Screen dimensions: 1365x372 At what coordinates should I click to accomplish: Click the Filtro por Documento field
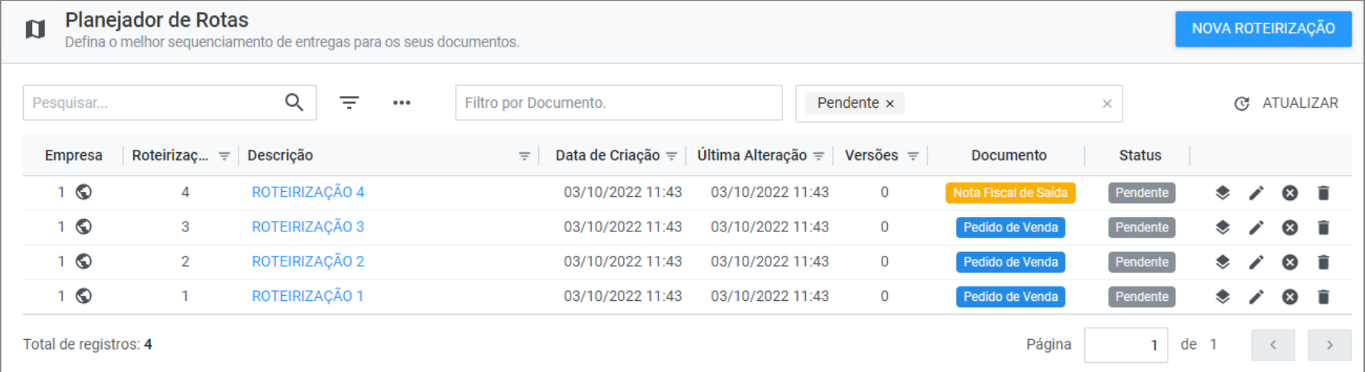pyautogui.click(x=619, y=102)
